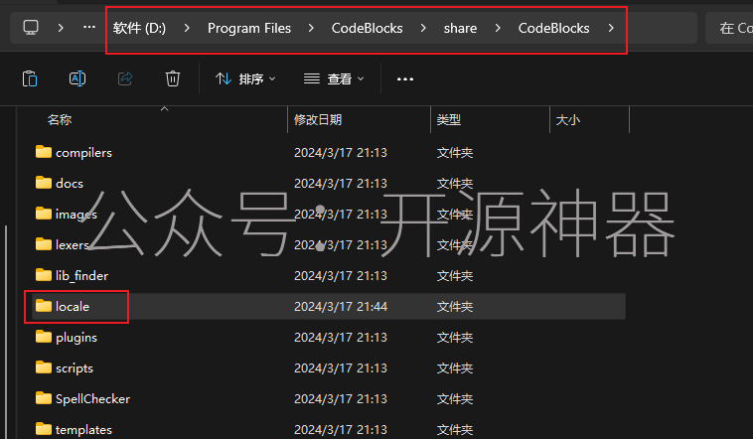Click the Paste clipboard icon

[30, 78]
